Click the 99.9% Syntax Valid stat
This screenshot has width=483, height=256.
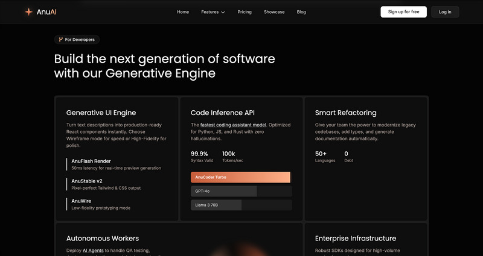(202, 157)
